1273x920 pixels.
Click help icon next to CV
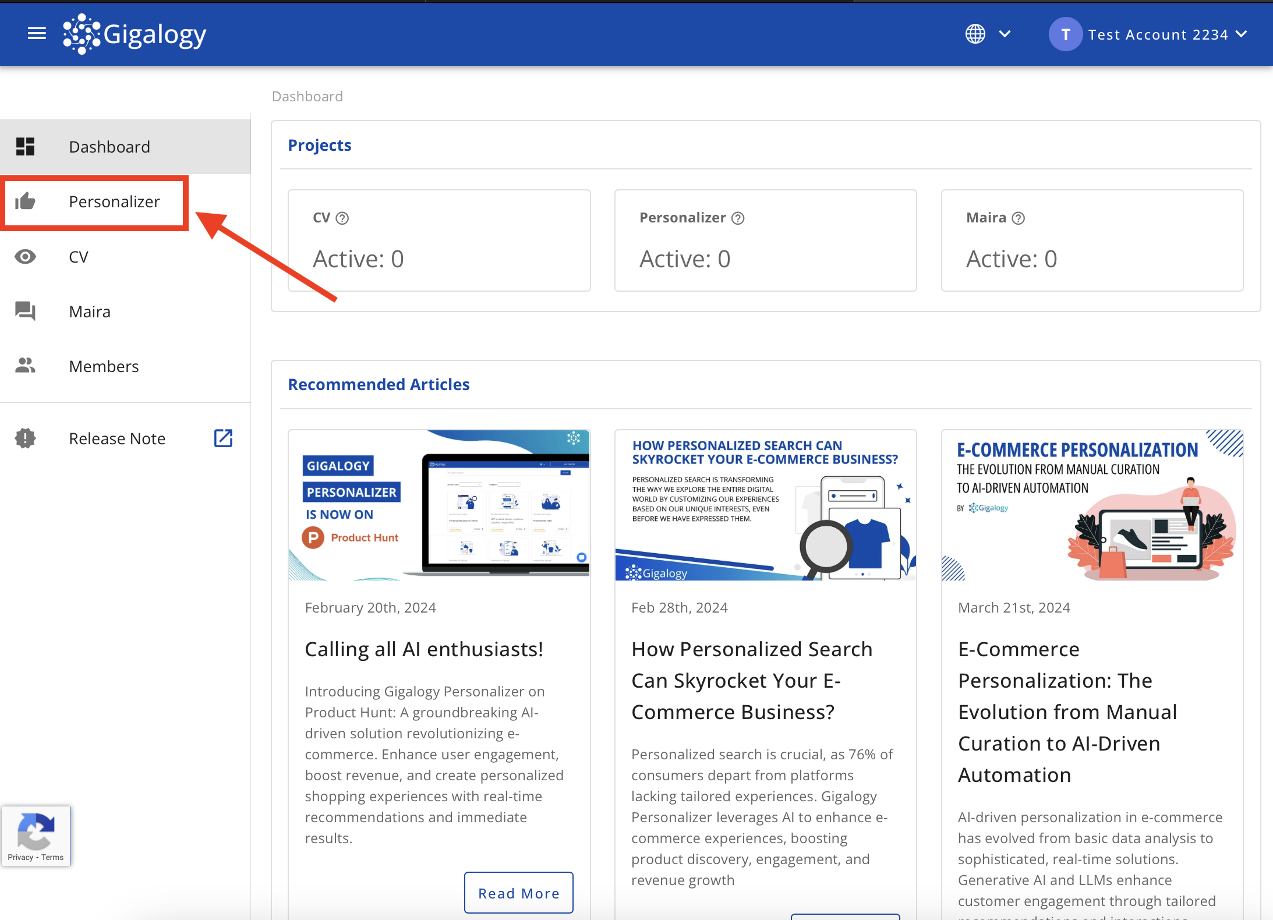(342, 218)
